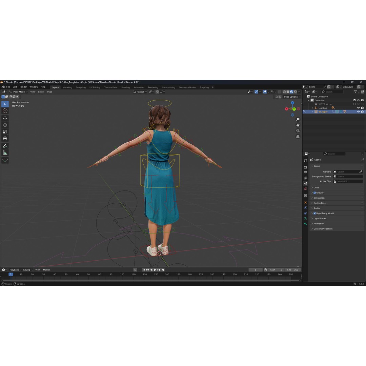Open the Pose menu in viewport header

pyautogui.click(x=50, y=92)
